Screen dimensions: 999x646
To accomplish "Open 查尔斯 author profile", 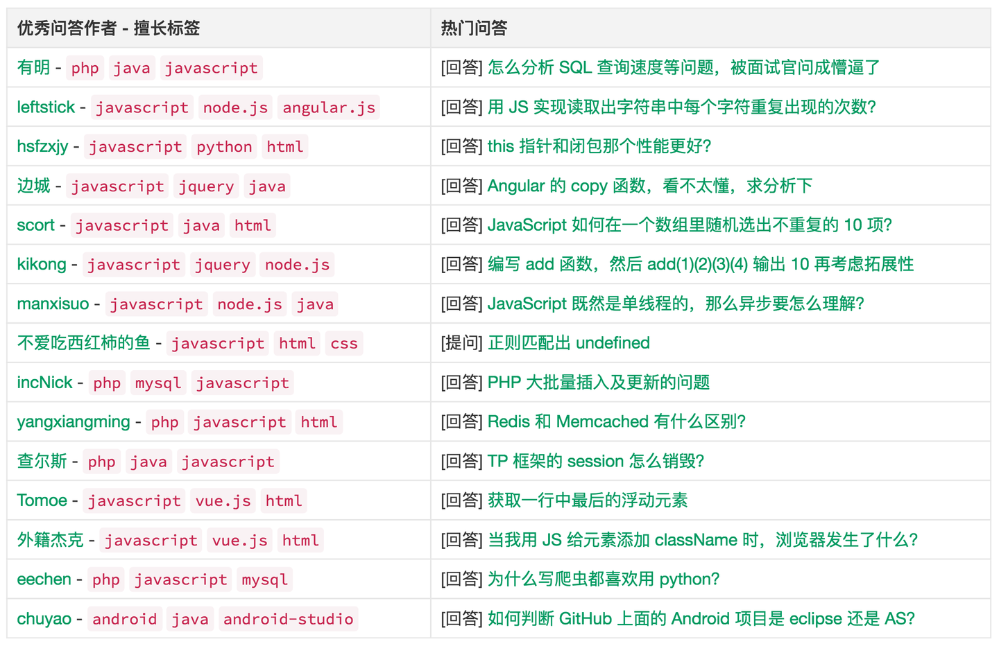I will [42, 461].
